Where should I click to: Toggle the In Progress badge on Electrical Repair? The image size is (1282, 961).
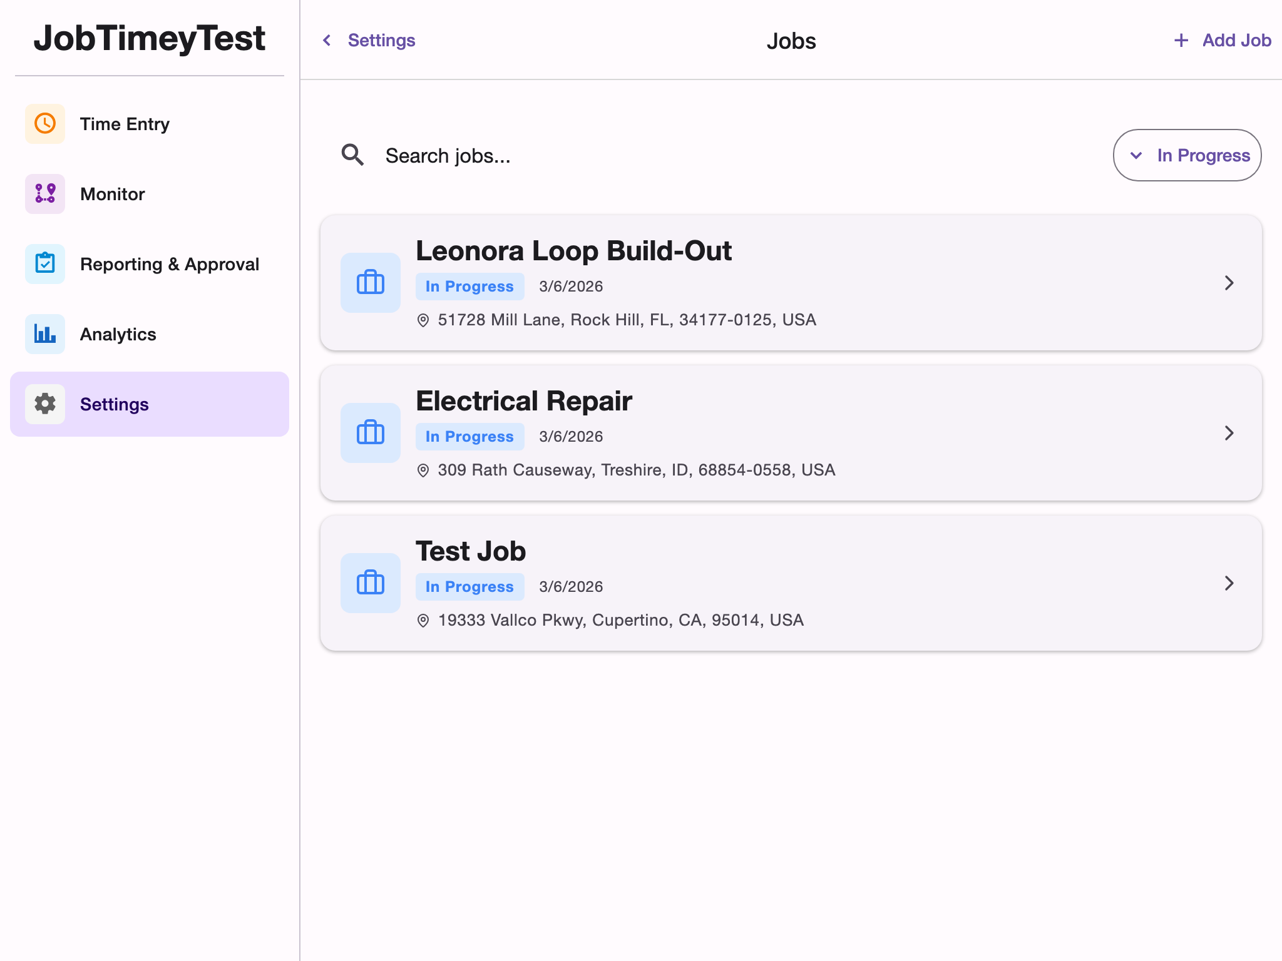coord(469,436)
